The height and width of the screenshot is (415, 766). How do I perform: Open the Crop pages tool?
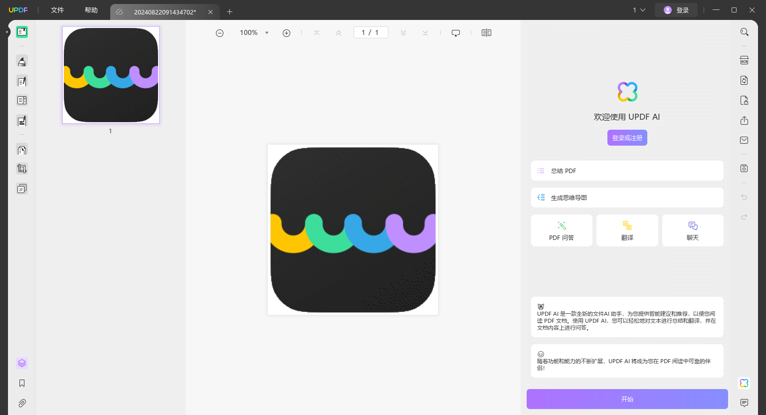(x=22, y=169)
